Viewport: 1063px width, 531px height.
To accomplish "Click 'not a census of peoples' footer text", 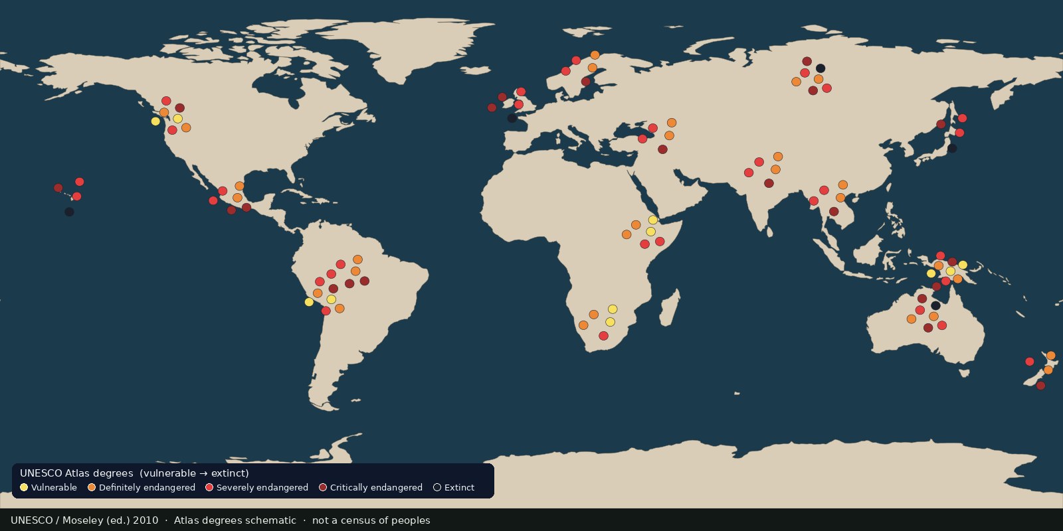I will [371, 520].
